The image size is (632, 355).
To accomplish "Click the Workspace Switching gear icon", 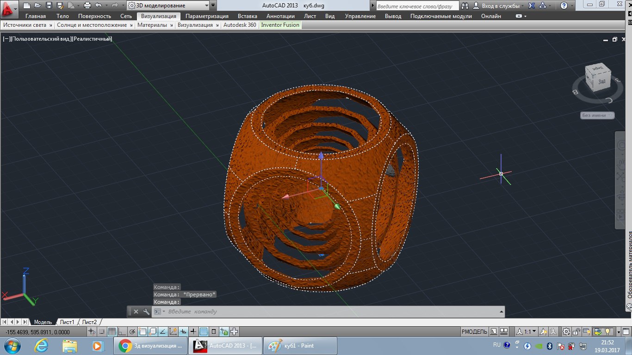I will pyautogui.click(x=566, y=331).
